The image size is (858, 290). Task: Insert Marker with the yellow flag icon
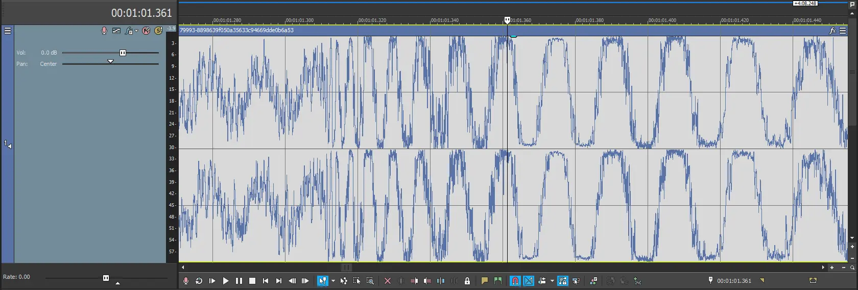(x=485, y=281)
